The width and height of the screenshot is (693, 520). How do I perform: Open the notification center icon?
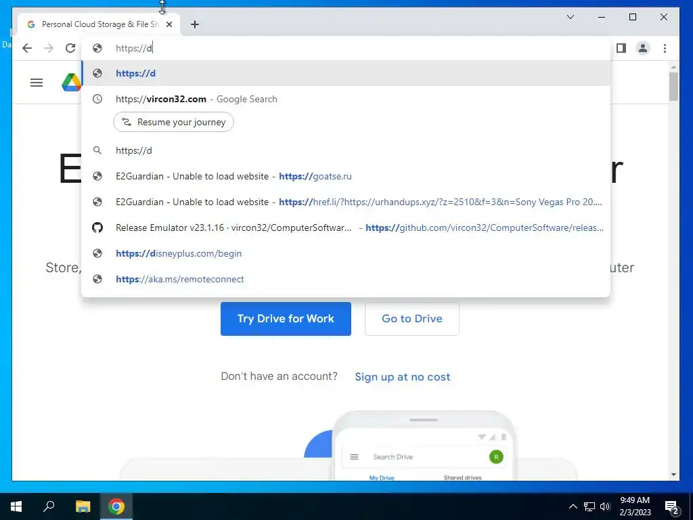tap(671, 507)
